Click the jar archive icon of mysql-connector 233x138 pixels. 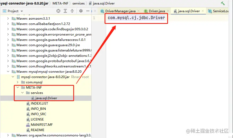(x=18, y=77)
